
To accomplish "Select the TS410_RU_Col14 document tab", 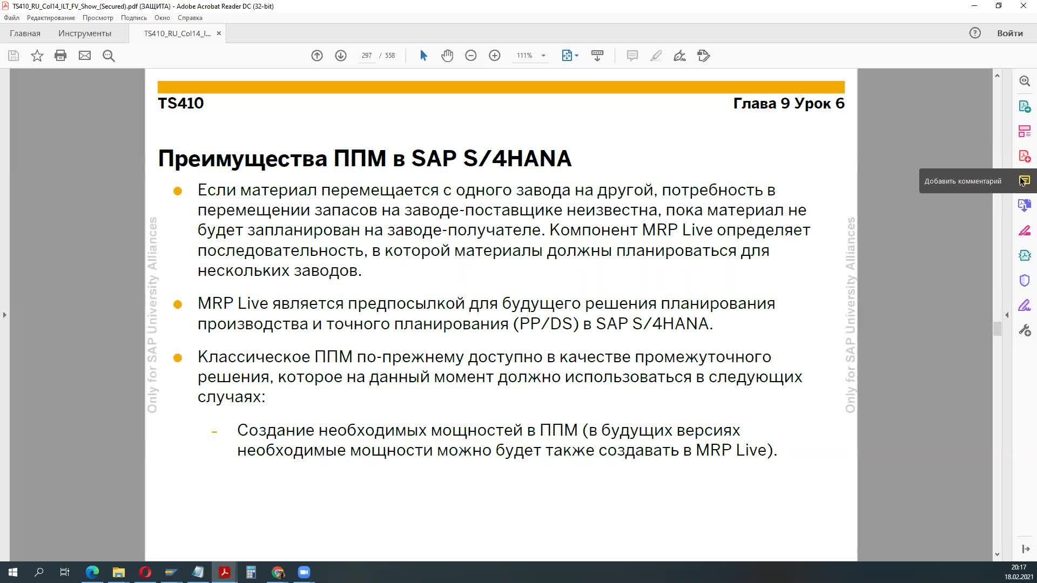I will (177, 33).
